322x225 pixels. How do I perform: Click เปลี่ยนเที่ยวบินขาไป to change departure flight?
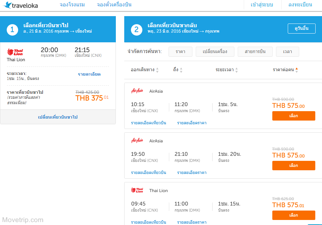coord(58,117)
